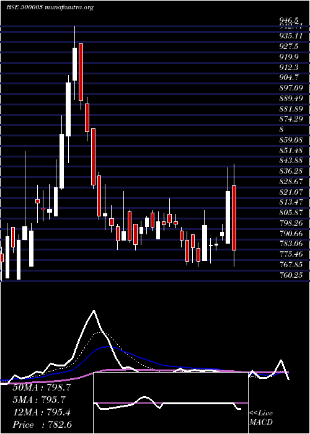
Task: Select the 897.09 price label
Action: pyautogui.click(x=290, y=88)
